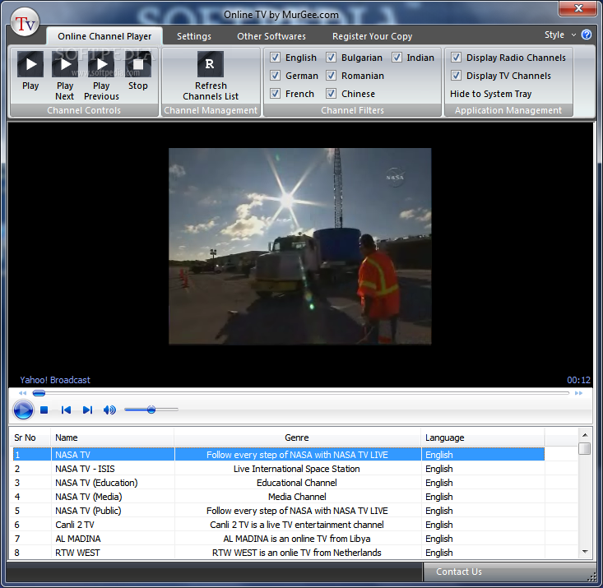Click the Refresh Channels List icon
603x588 pixels.
[x=211, y=64]
